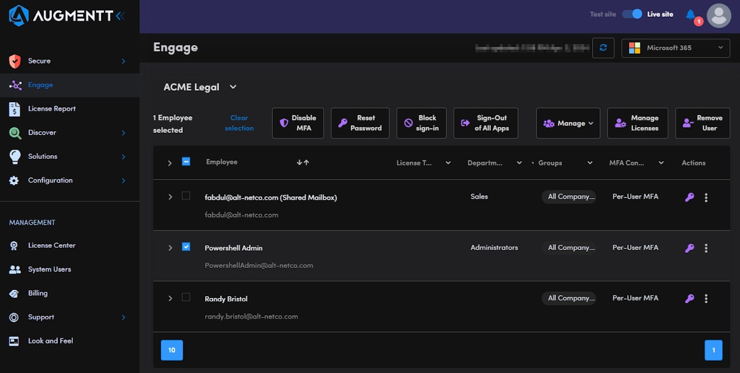740x373 pixels.
Task: Open the notifications bell icon
Action: click(x=690, y=14)
